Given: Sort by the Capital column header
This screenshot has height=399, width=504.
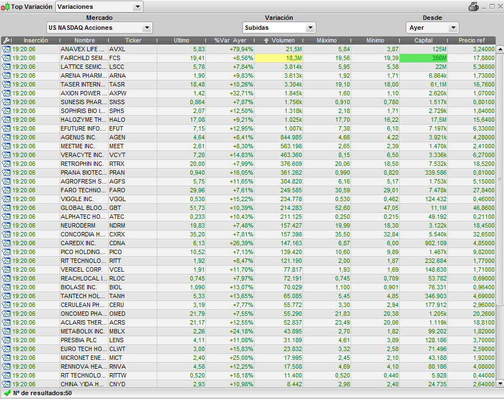Looking at the screenshot, I should [423, 40].
